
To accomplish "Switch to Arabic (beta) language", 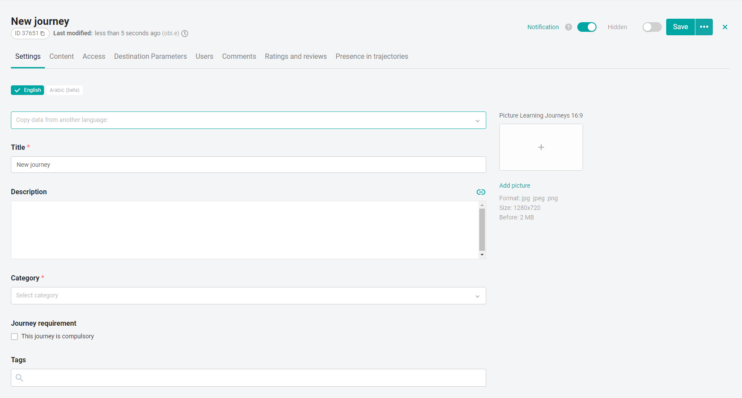I will tap(64, 90).
